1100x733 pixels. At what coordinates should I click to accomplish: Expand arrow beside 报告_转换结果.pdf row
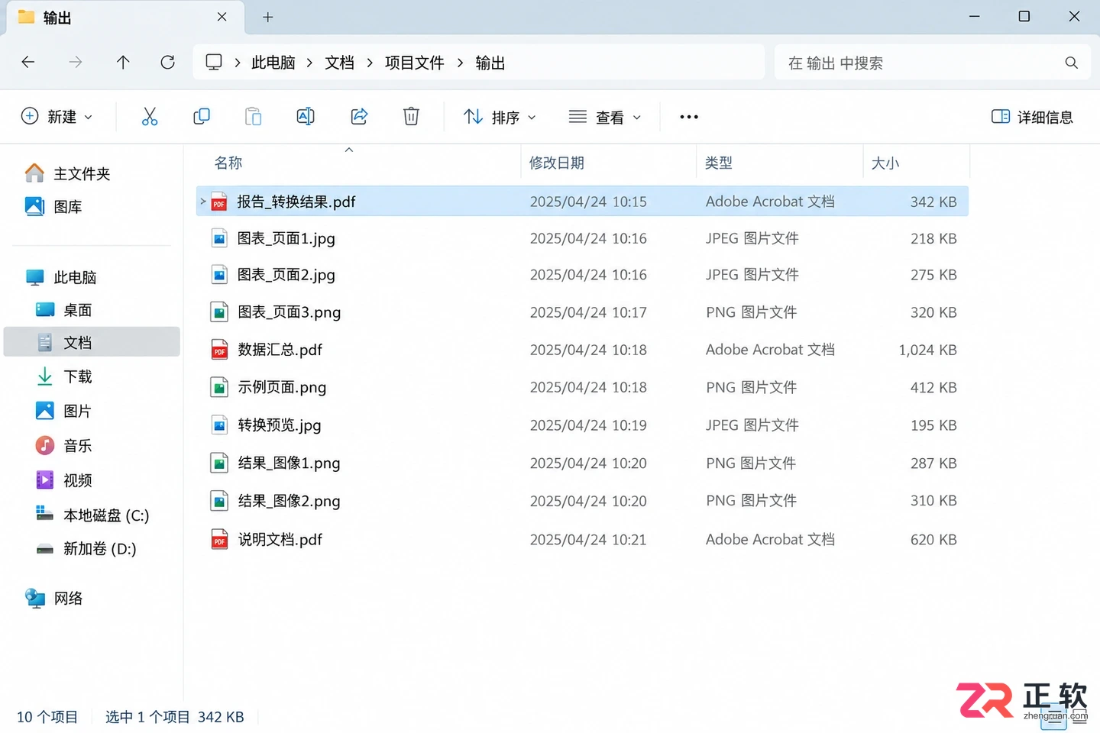coord(203,202)
